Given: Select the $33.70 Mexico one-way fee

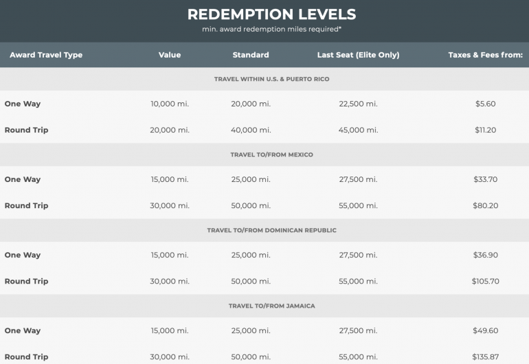Looking at the screenshot, I should coord(485,179).
